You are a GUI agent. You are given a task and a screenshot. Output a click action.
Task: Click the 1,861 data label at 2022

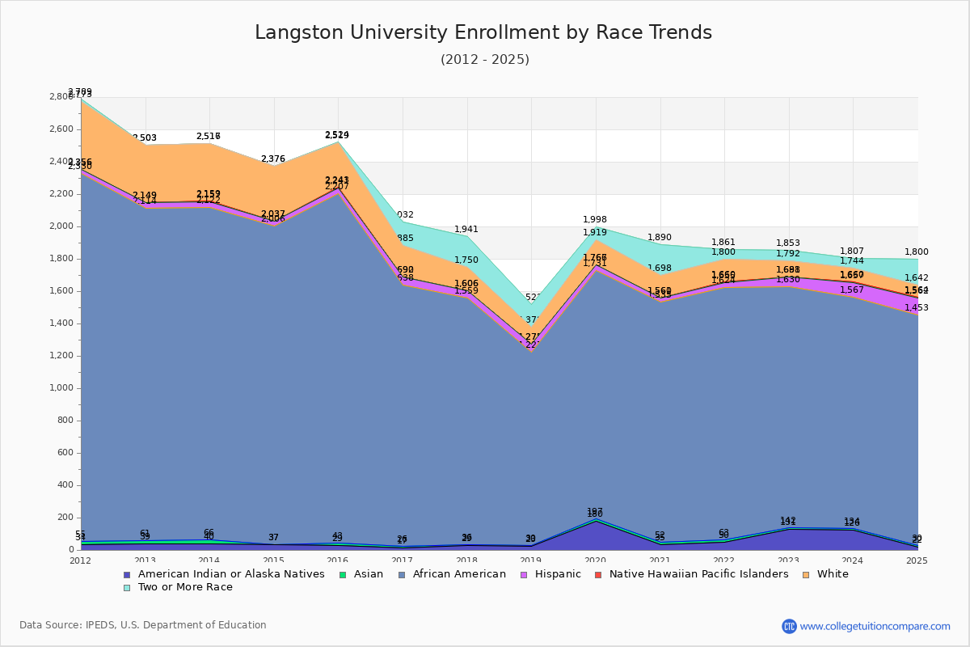(724, 242)
